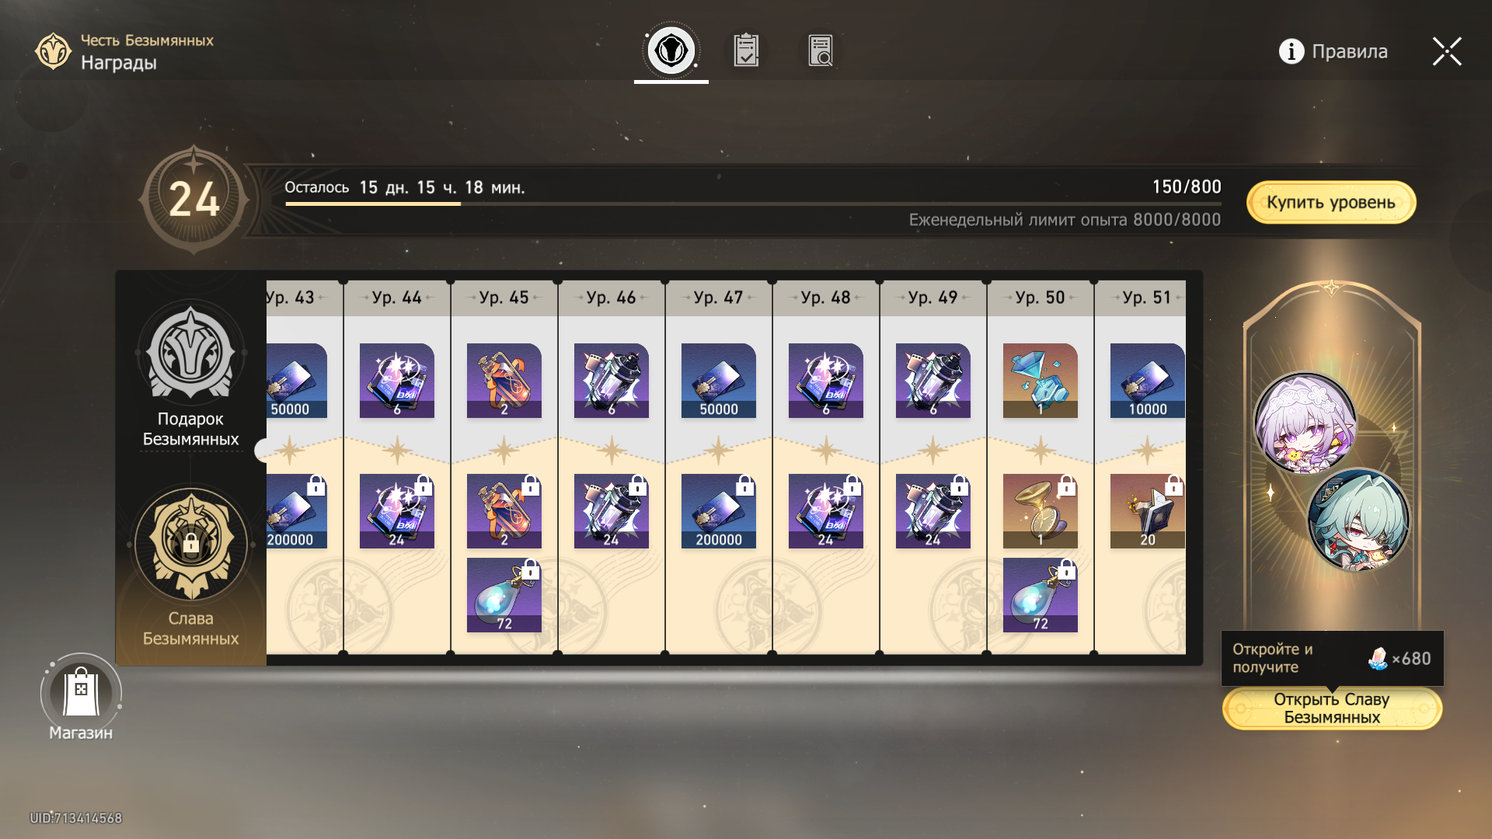This screenshot has height=839, width=1492.
Task: Select the Подарок Безымянных emblem
Action: (190, 353)
